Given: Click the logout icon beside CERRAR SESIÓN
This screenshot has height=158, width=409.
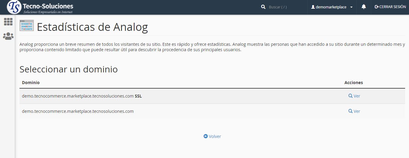Looking at the screenshot, I should (x=377, y=7).
